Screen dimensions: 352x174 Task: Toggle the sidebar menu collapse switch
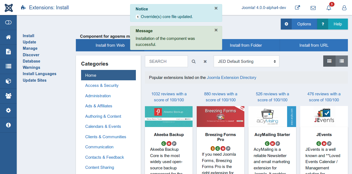[8, 22]
